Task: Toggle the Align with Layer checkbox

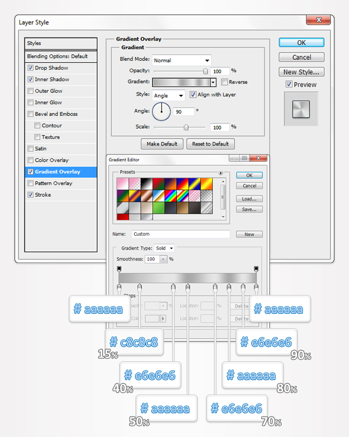Action: click(x=193, y=95)
